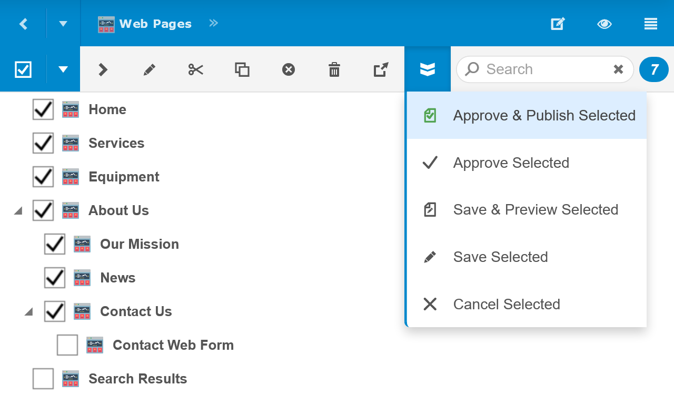
Task: Click the export arrow icon in toolbar
Action: pyautogui.click(x=381, y=69)
